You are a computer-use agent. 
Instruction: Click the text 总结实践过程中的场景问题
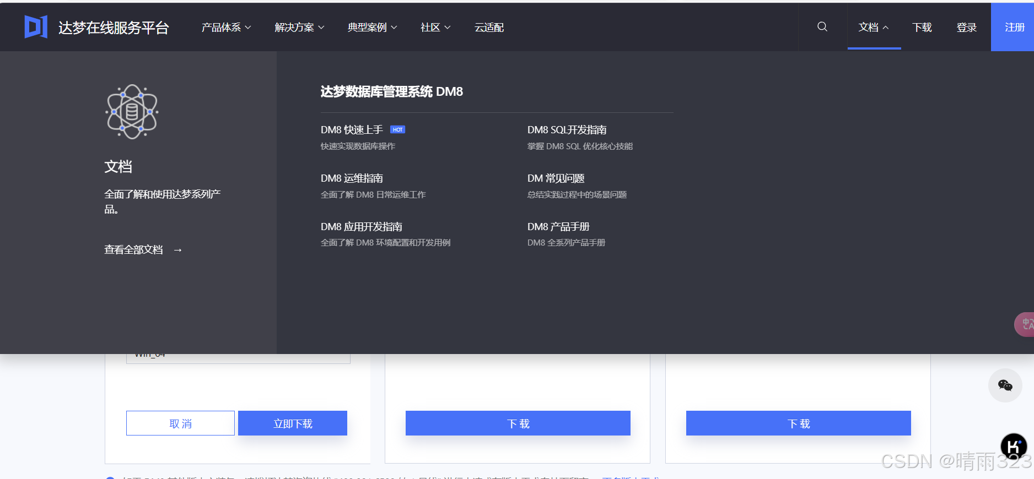click(577, 195)
